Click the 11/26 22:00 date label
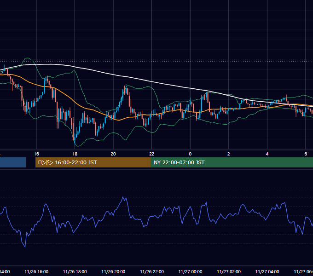 152,272
